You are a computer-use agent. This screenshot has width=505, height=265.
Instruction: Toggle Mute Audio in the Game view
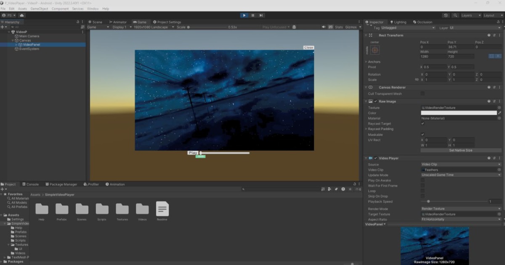[x=323, y=27]
